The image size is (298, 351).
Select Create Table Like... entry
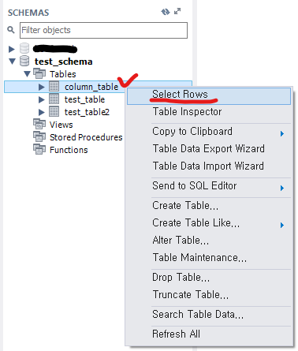coord(196,222)
